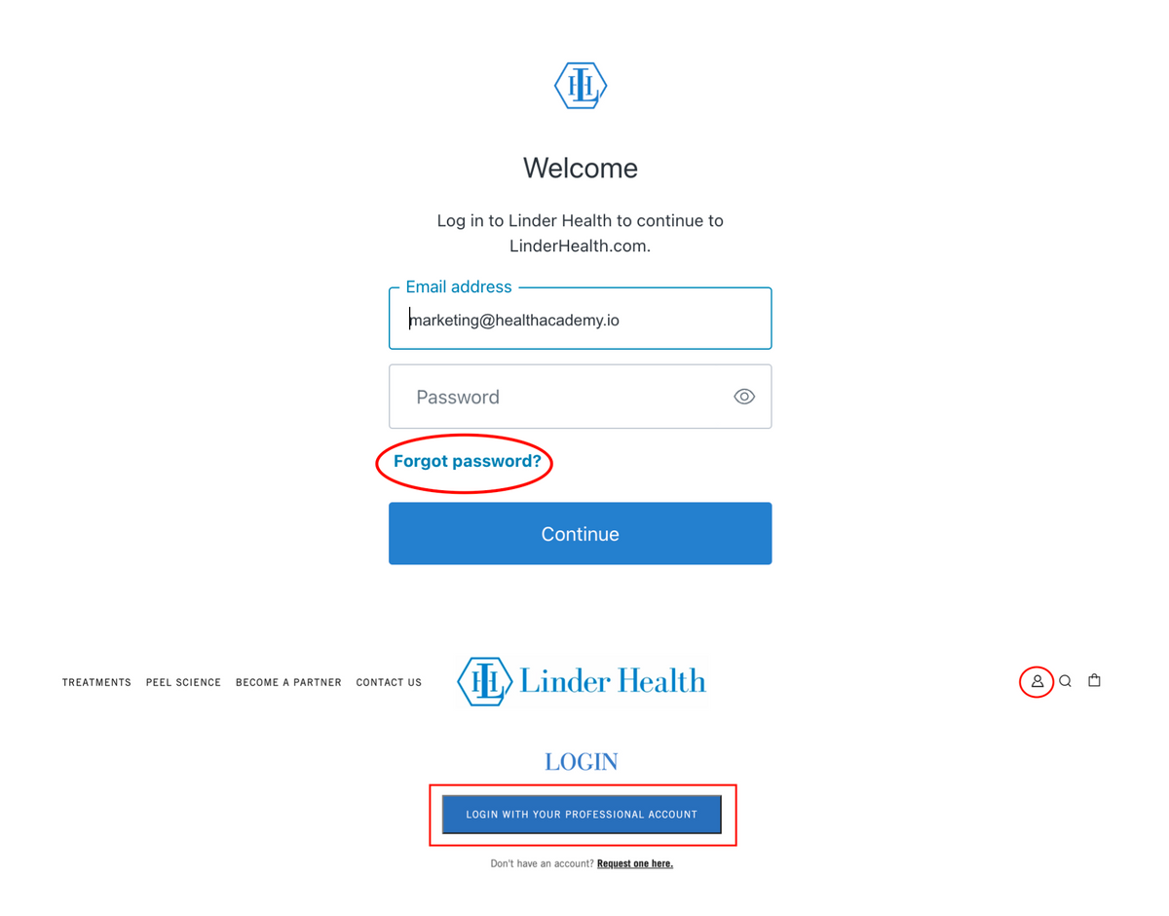Click the LOGIN page heading
The width and height of the screenshot is (1169, 916).
tap(582, 761)
